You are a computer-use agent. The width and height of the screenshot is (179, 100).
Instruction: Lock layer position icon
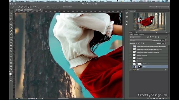141,43
